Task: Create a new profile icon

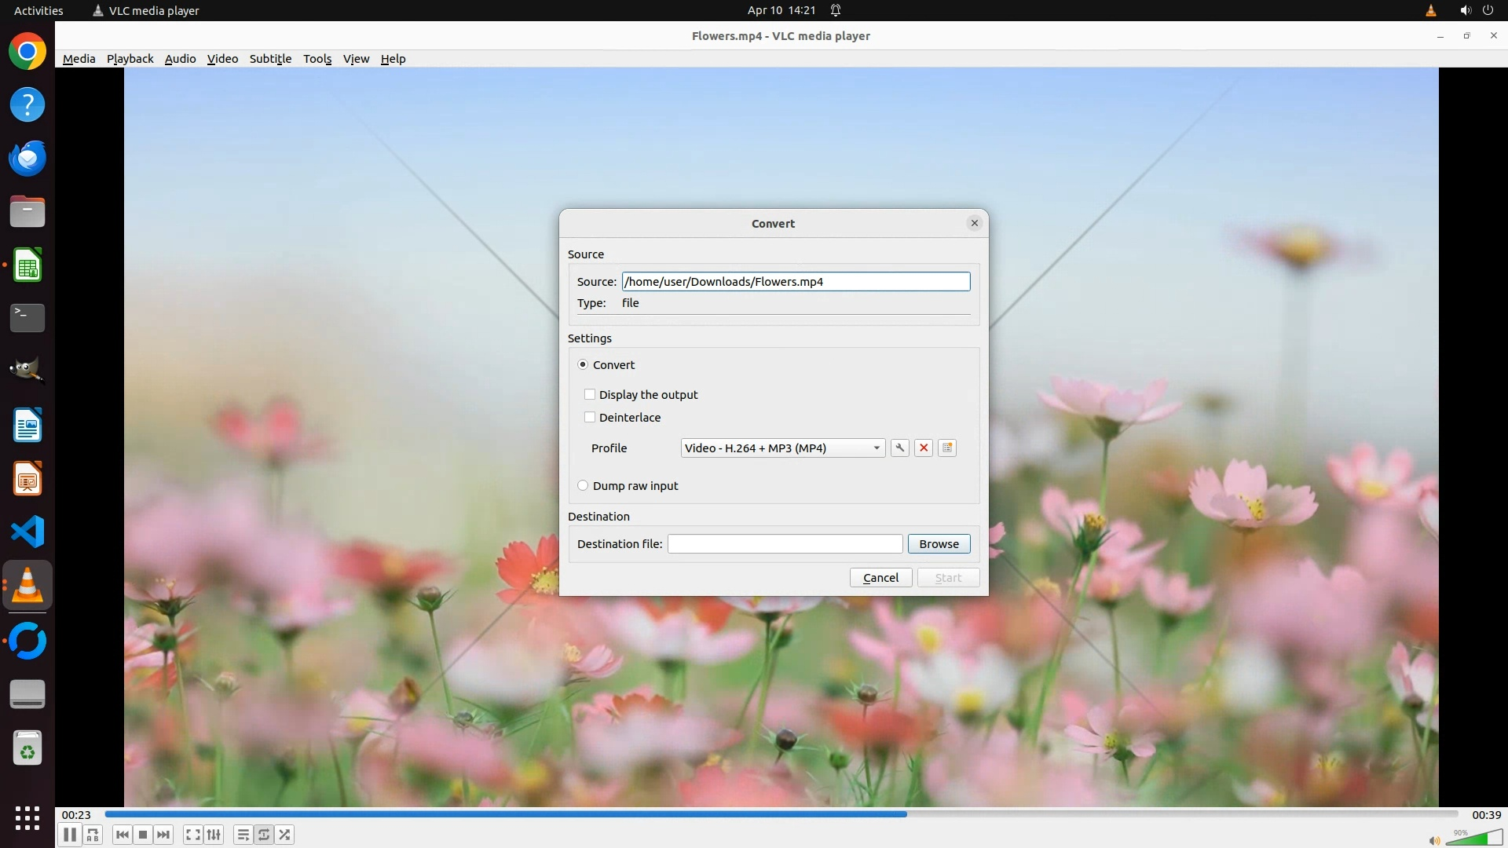Action: point(947,448)
